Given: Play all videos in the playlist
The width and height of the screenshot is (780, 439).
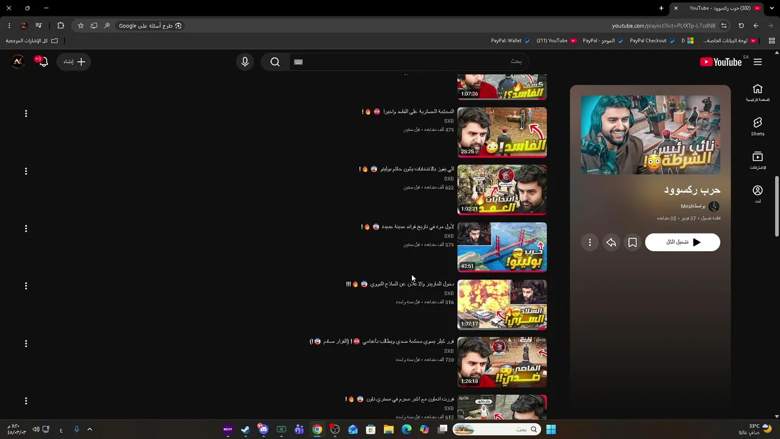Looking at the screenshot, I should pos(682,242).
